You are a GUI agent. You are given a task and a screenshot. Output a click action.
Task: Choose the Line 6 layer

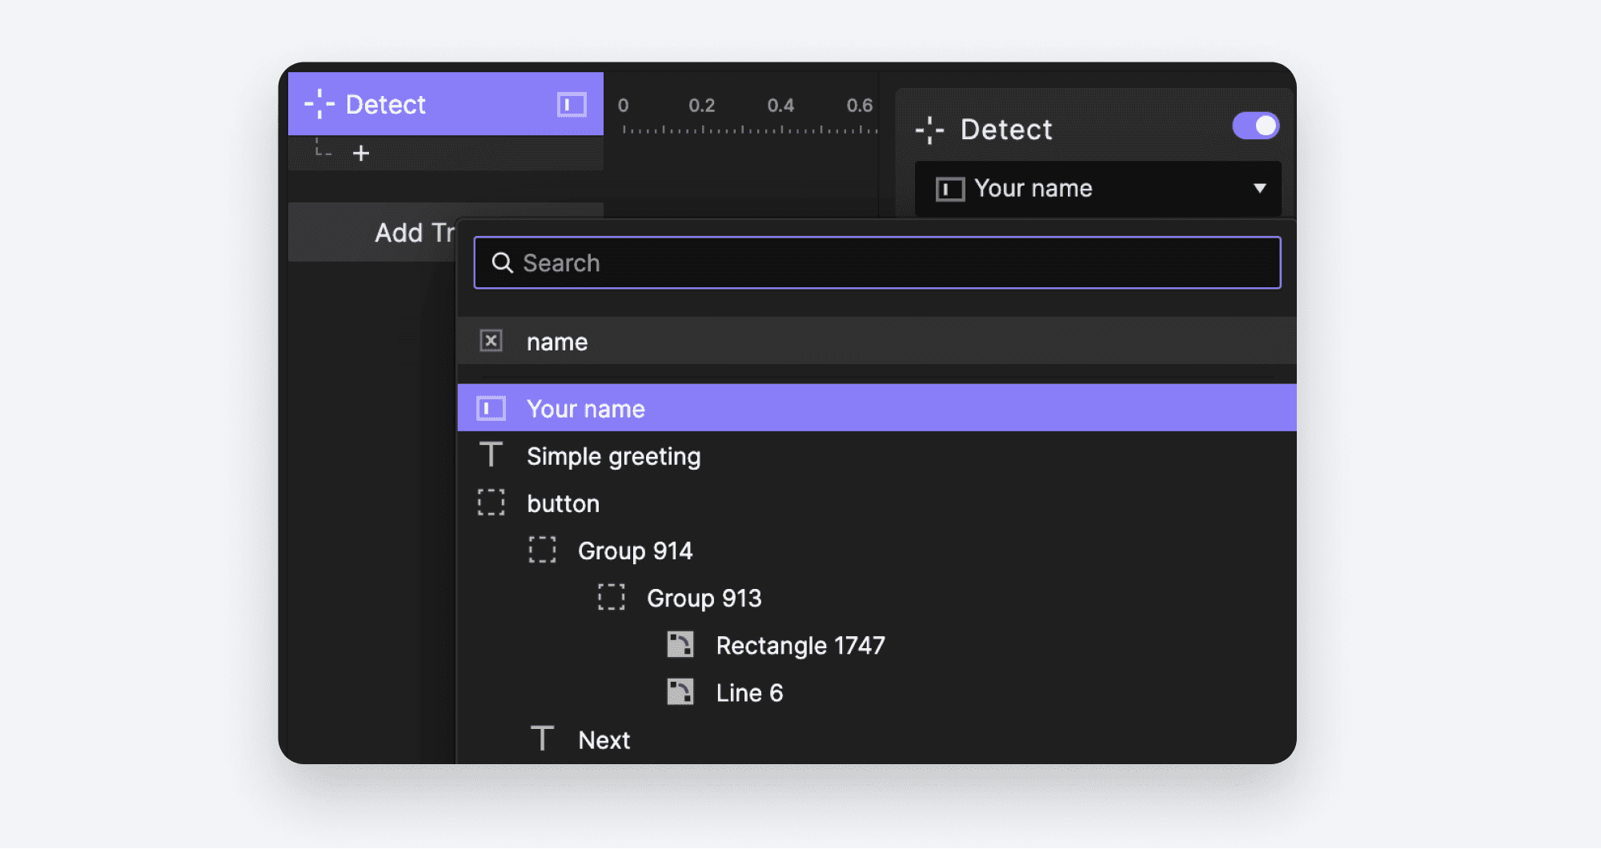tap(877, 691)
